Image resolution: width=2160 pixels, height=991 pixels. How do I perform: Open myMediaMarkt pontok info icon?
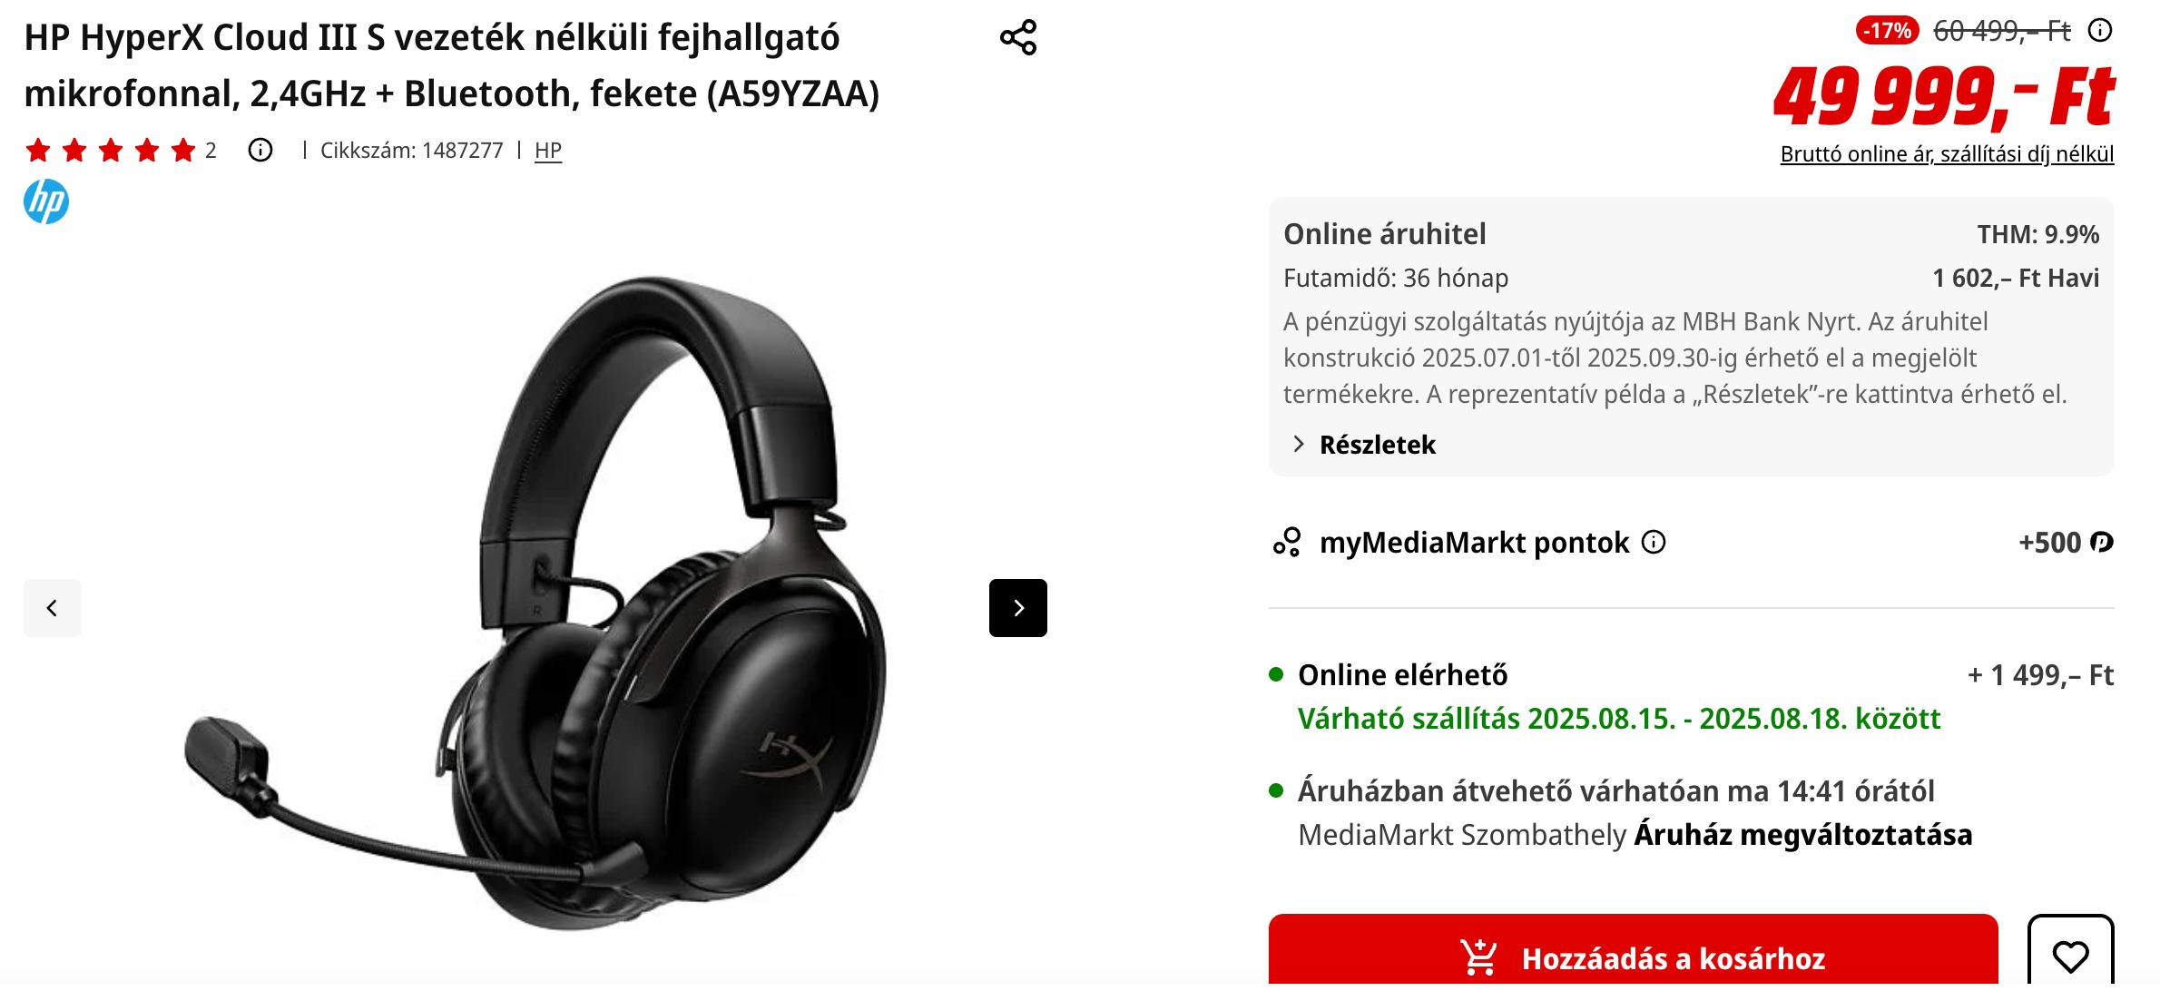[1654, 542]
